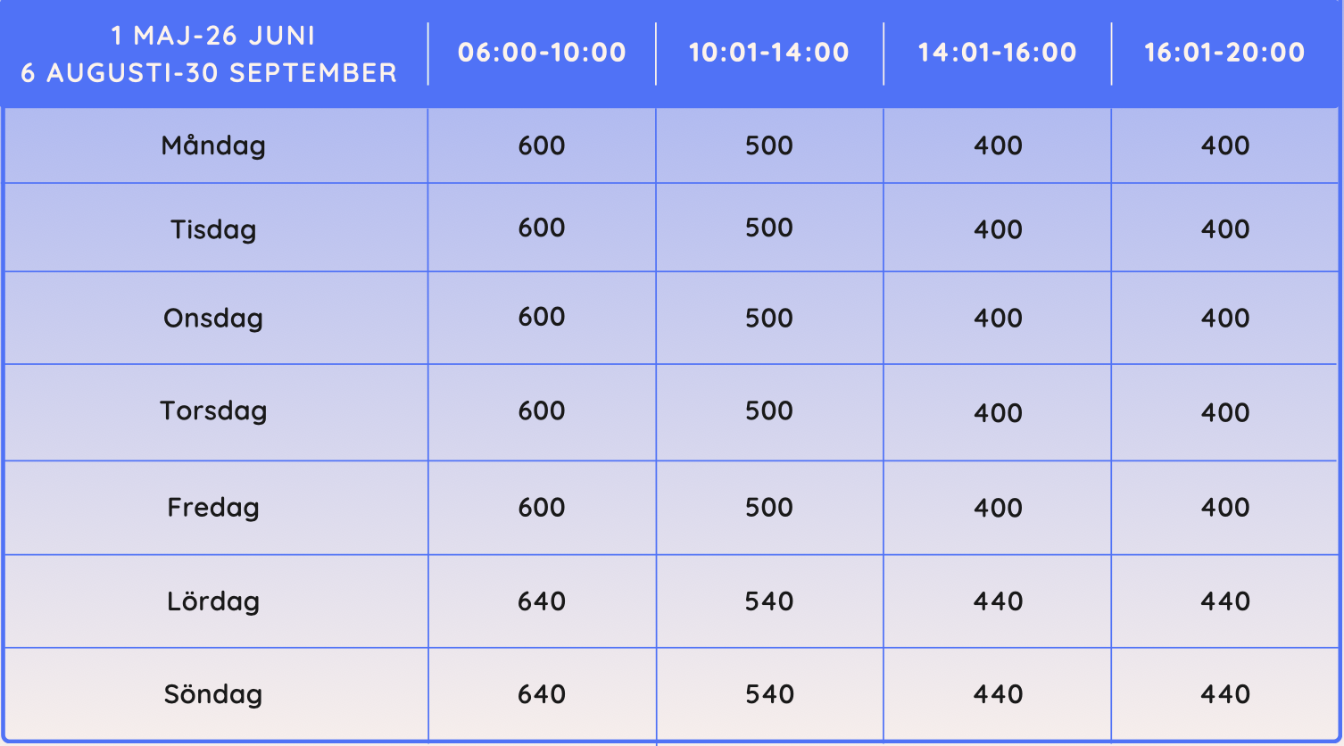Click Torsdag 16:01-20:00 price 400
This screenshot has width=1344, height=746.
click(1225, 412)
